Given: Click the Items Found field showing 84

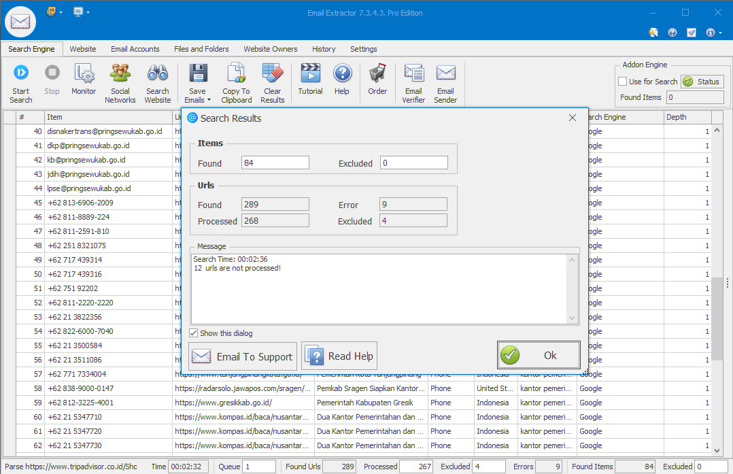Looking at the screenshot, I should [275, 163].
